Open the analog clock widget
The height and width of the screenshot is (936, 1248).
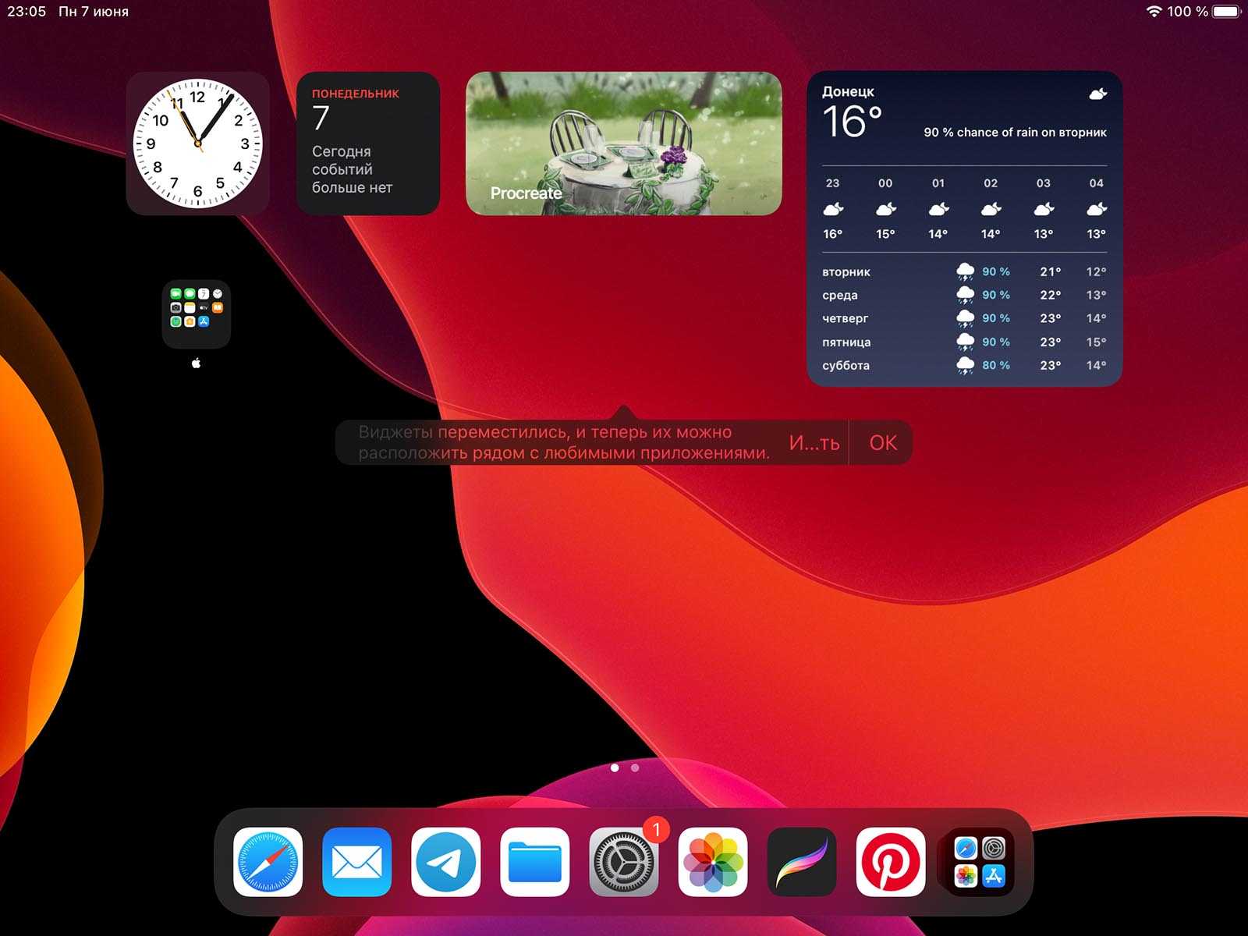click(198, 144)
